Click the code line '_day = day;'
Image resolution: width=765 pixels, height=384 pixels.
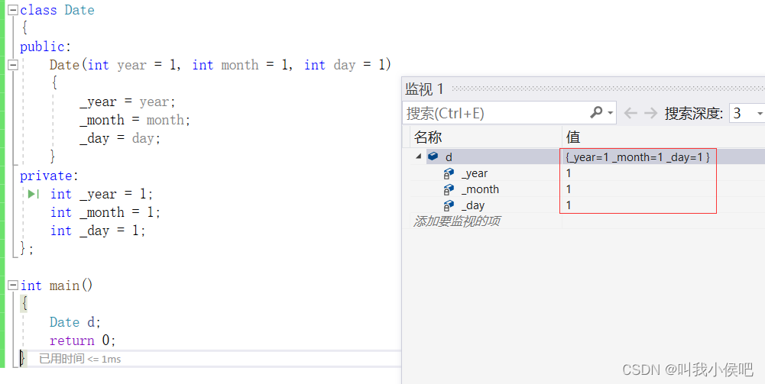pyautogui.click(x=120, y=138)
